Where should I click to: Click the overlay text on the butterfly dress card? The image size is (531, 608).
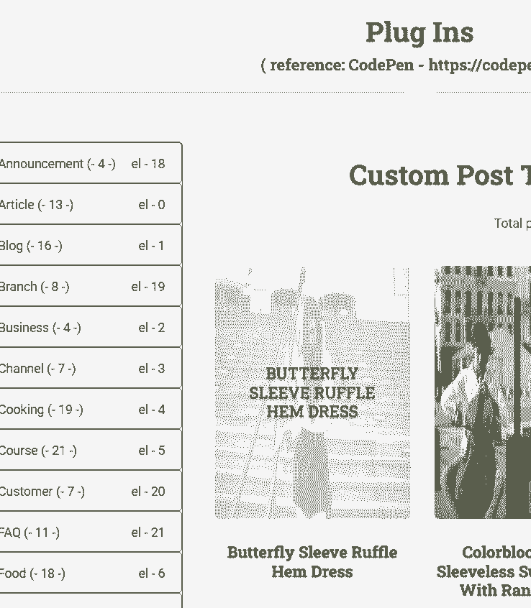tap(312, 392)
